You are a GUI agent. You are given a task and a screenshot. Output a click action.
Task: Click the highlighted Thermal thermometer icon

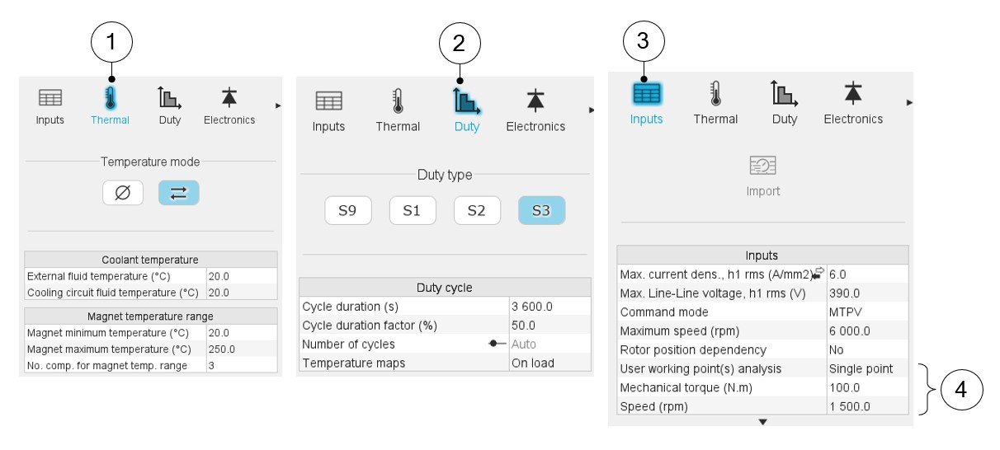[x=110, y=99]
